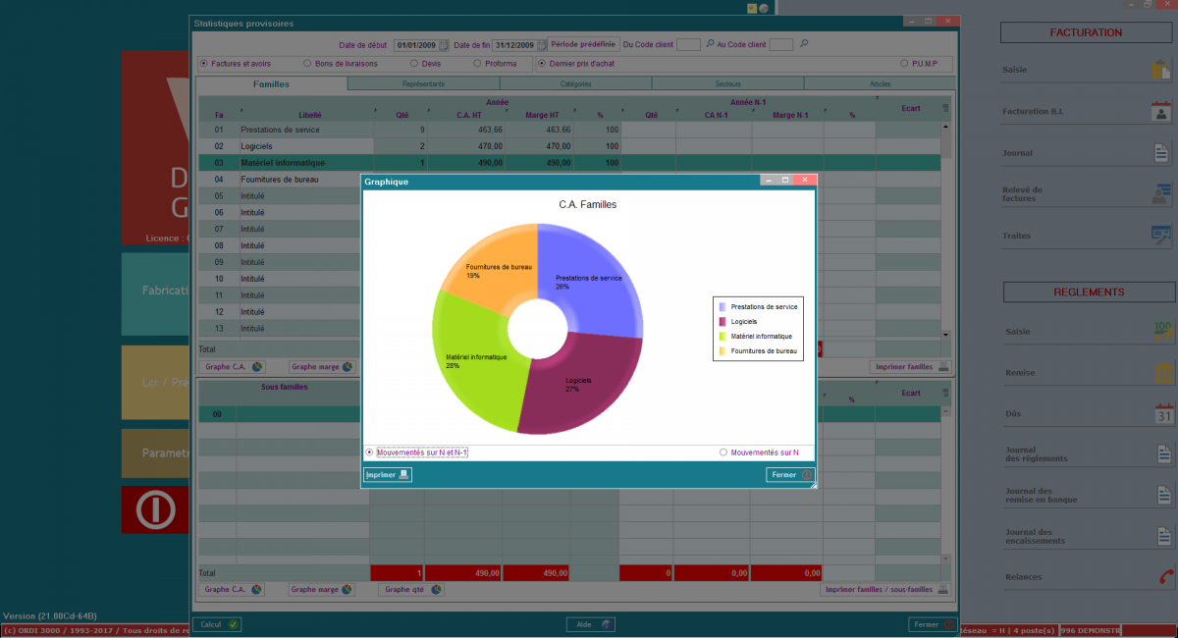The height and width of the screenshot is (638, 1178).
Task: Click the Familles grid scrollbar down arrow
Action: point(946,336)
